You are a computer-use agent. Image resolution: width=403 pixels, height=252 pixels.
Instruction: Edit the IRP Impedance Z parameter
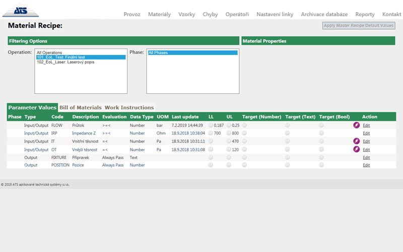click(366, 133)
